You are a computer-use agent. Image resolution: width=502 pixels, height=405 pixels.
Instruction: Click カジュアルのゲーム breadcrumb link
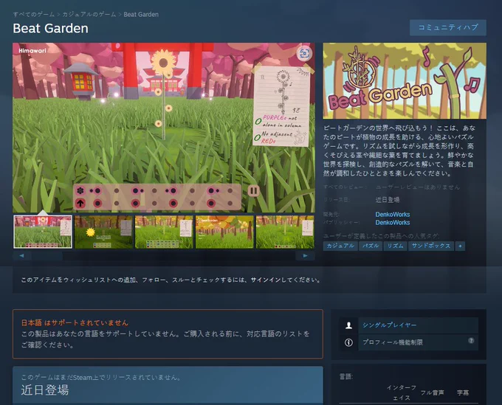pyautogui.click(x=89, y=15)
